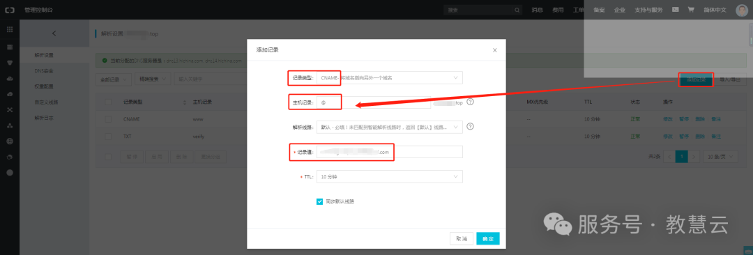Click 备注 link in the TXT row
This screenshot has width=753, height=255.
(x=716, y=137)
